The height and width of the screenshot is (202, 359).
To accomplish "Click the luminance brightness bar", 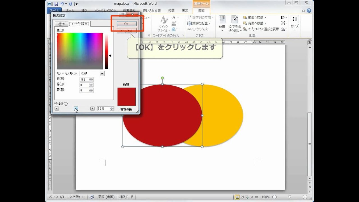I will [x=107, y=51].
